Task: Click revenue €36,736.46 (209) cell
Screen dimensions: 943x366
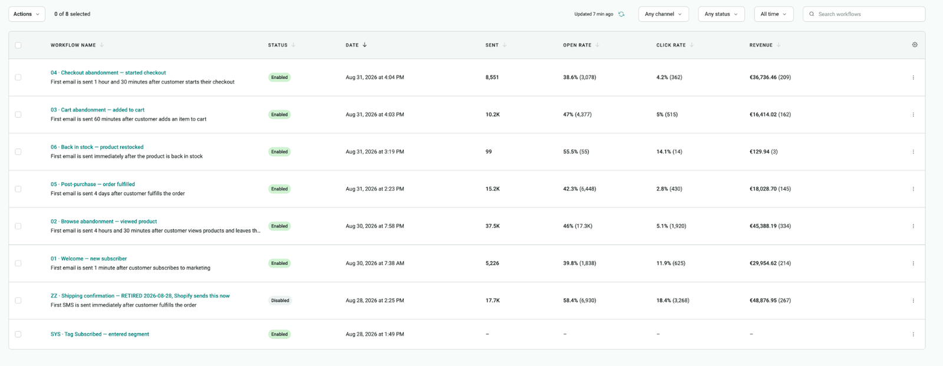Action: point(770,77)
